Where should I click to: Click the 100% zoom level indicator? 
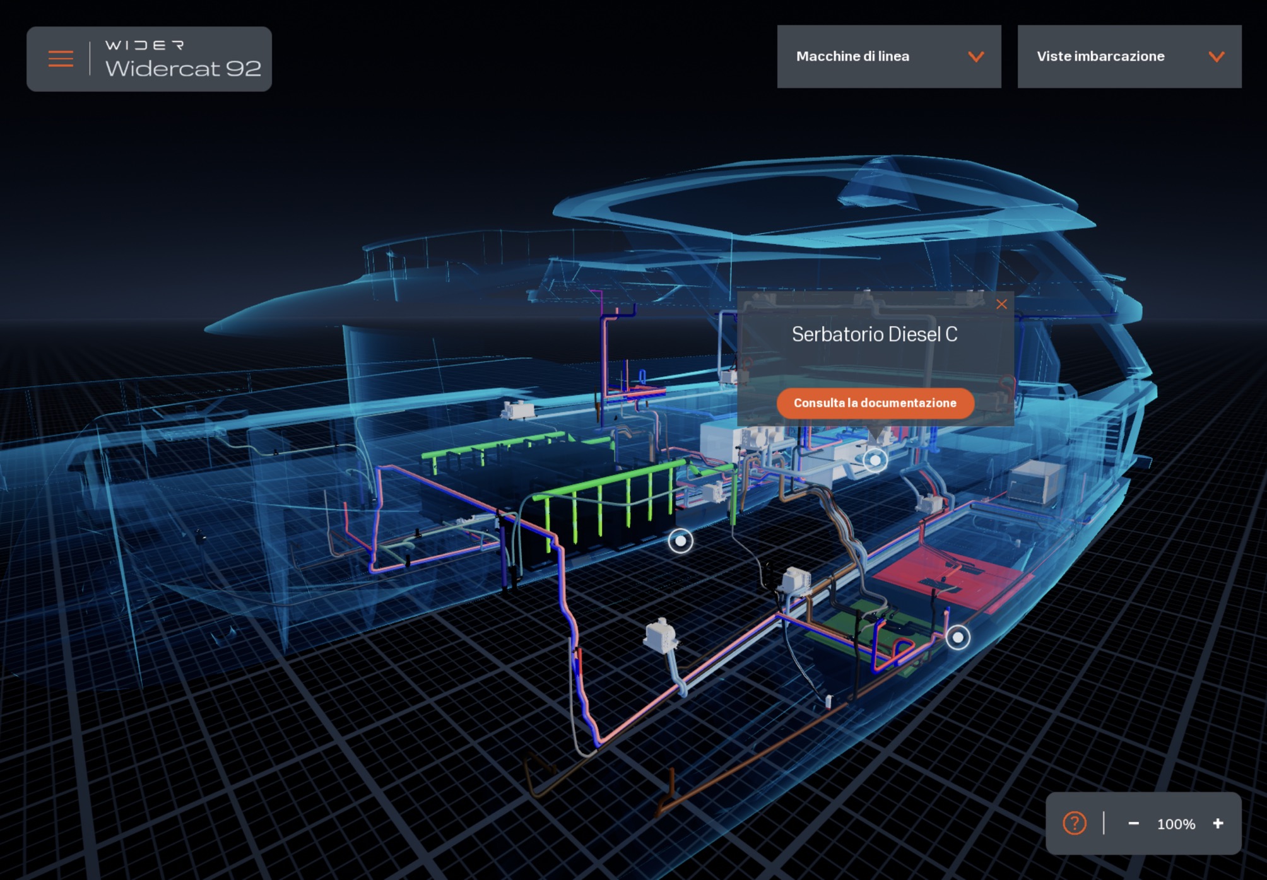coord(1176,824)
